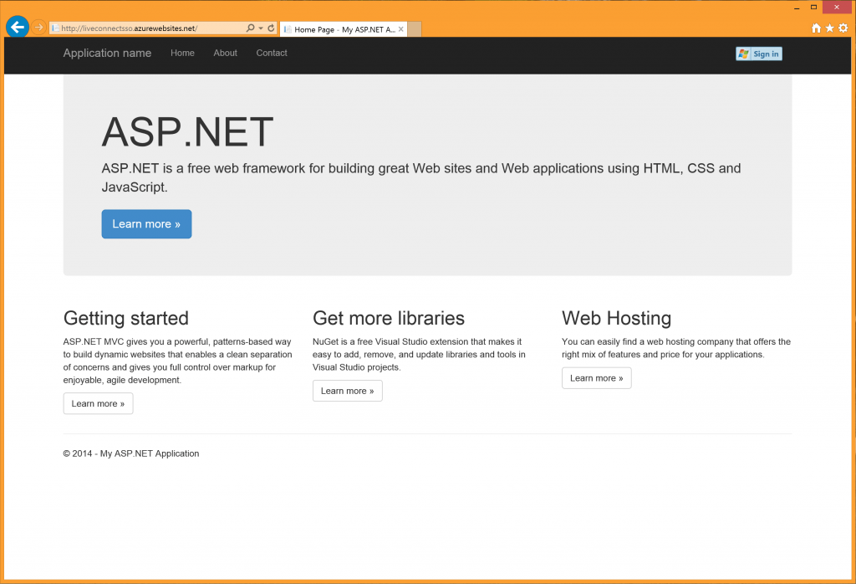
Task: Open the address bar autocomplete dropdown arrow
Action: click(261, 28)
